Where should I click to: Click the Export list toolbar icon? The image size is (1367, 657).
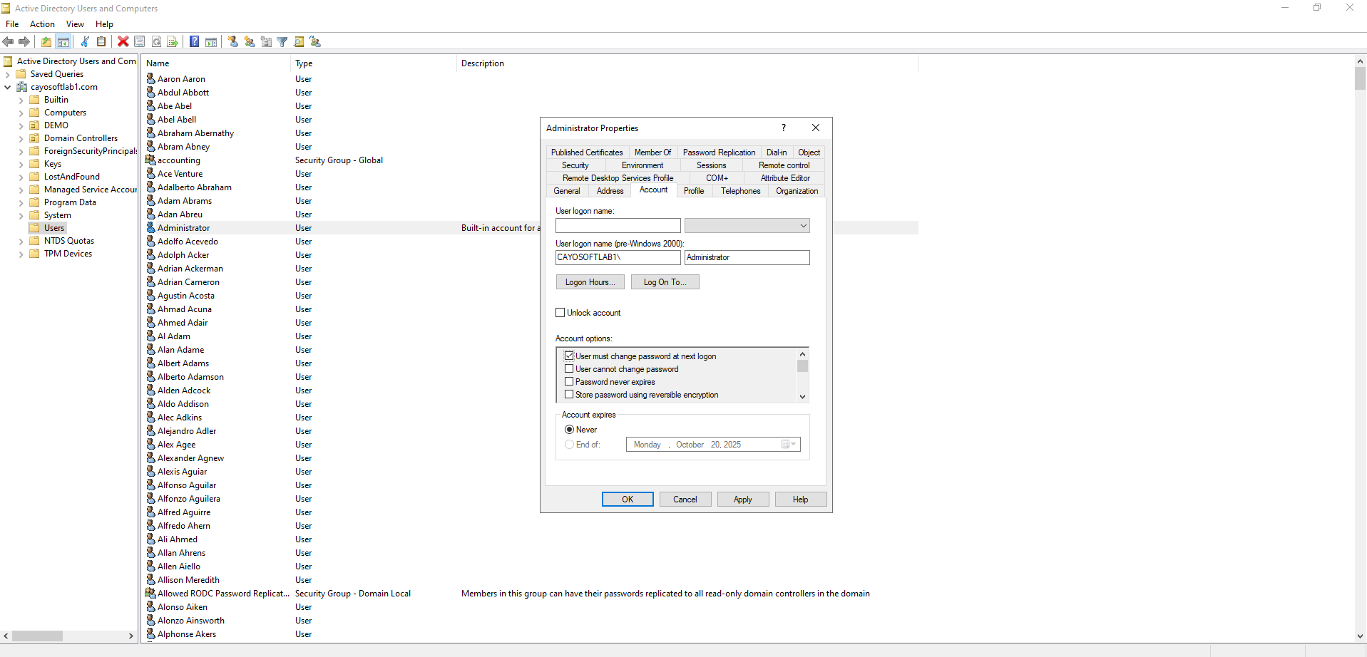point(173,41)
